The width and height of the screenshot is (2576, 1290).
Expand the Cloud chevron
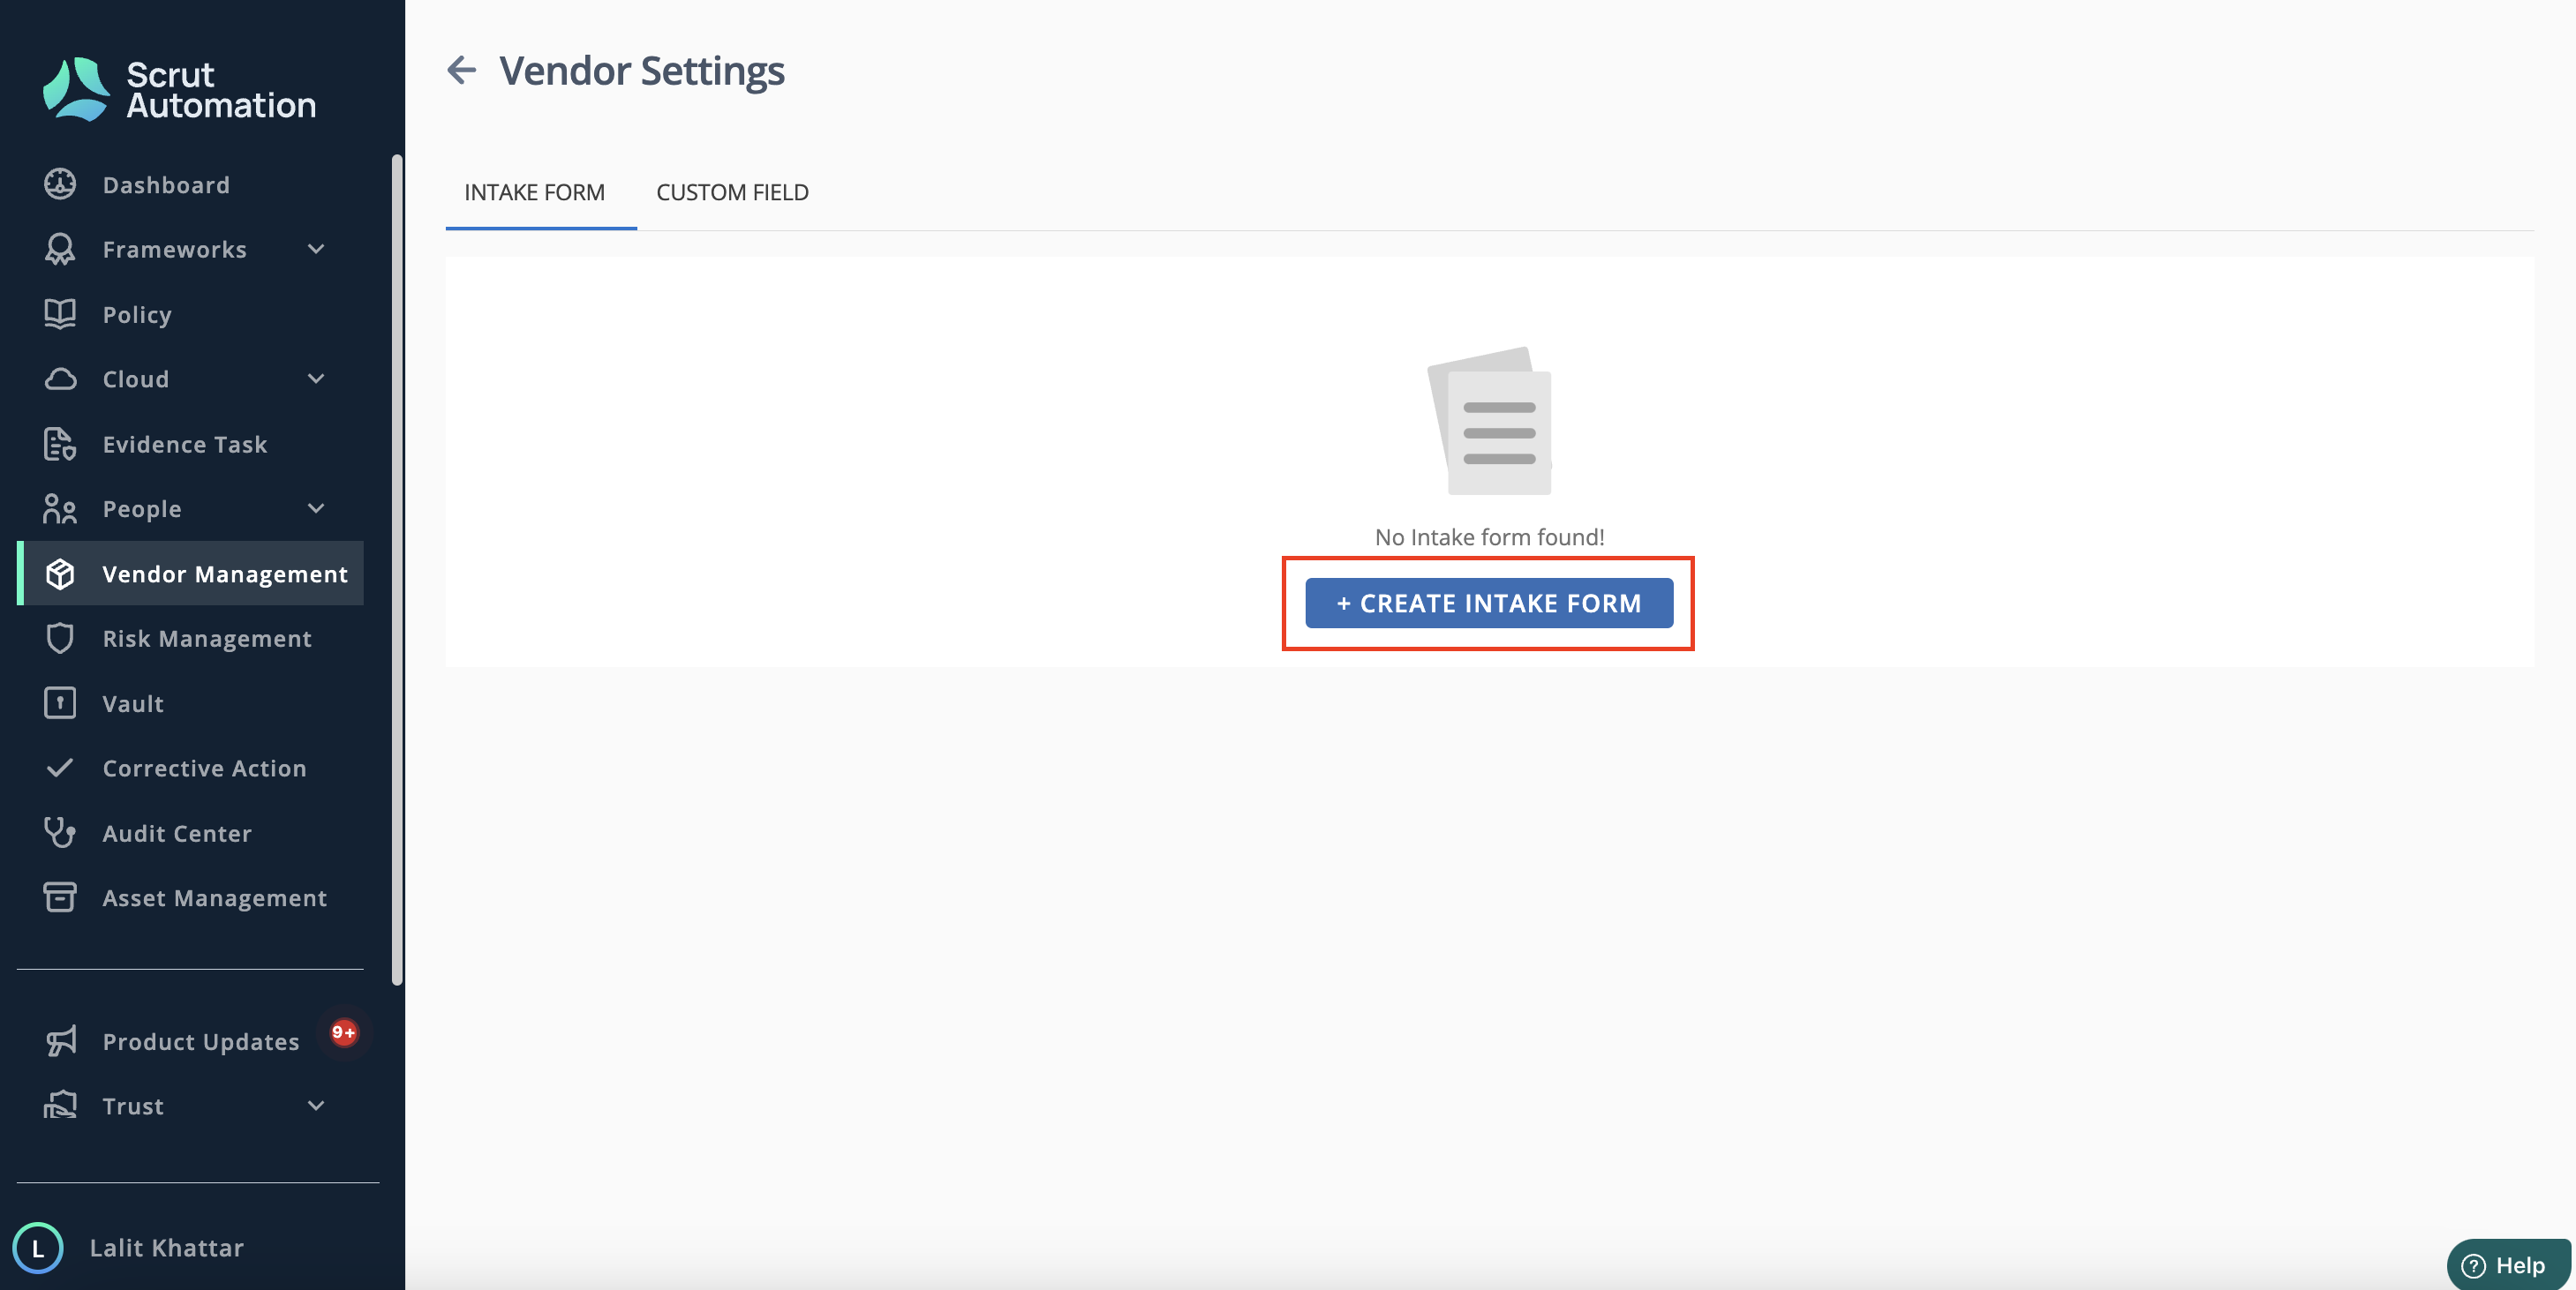coord(316,379)
